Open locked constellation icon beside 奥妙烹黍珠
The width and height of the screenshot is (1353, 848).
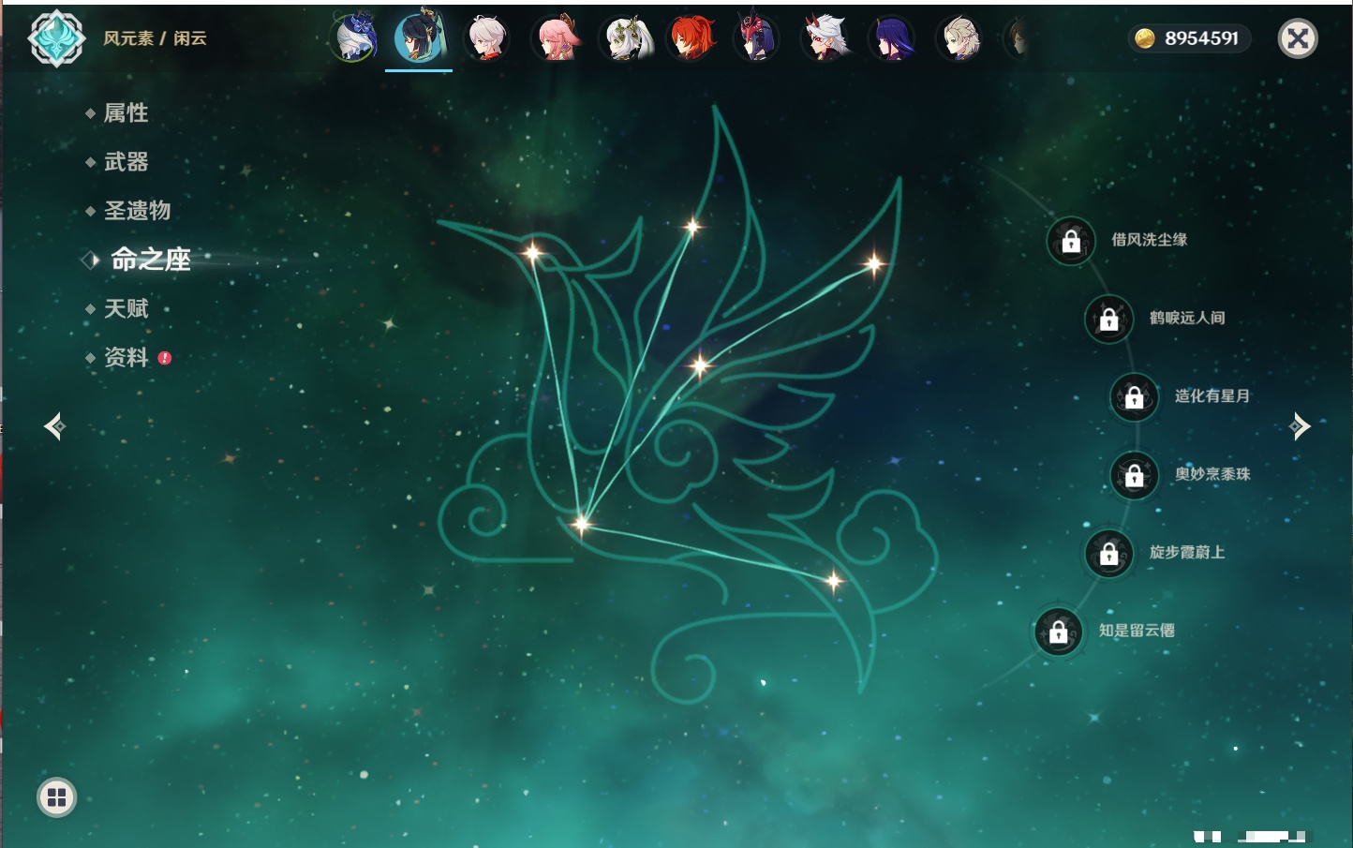click(1134, 475)
